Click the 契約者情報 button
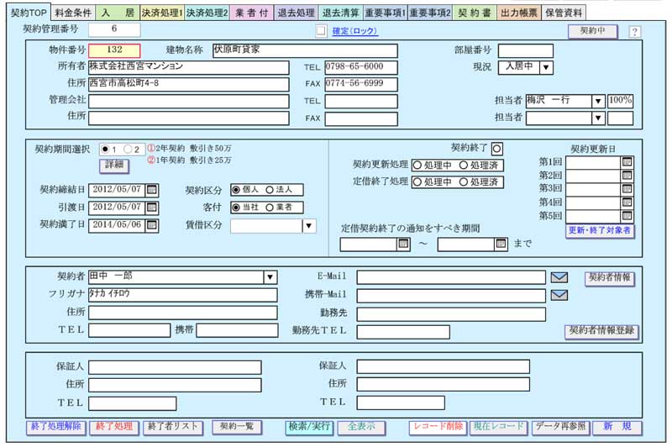 [x=610, y=278]
